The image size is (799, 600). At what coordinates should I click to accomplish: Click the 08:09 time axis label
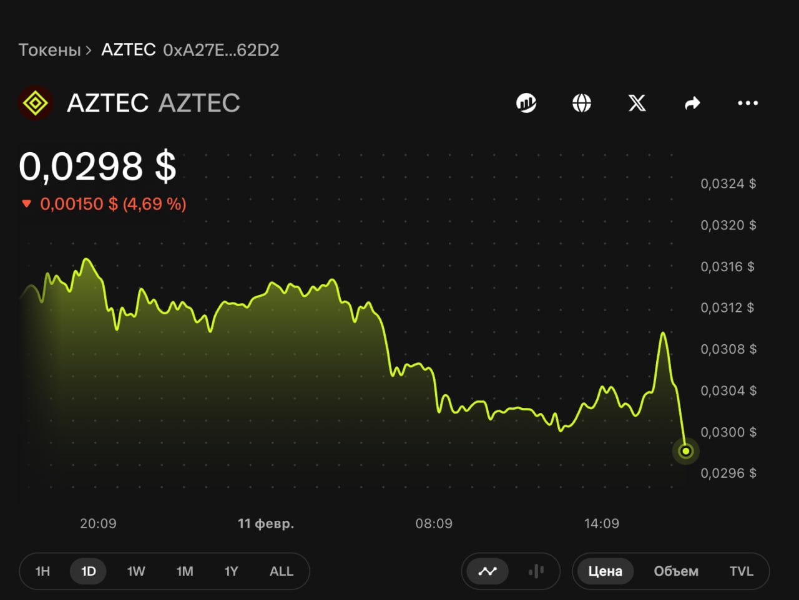[434, 523]
